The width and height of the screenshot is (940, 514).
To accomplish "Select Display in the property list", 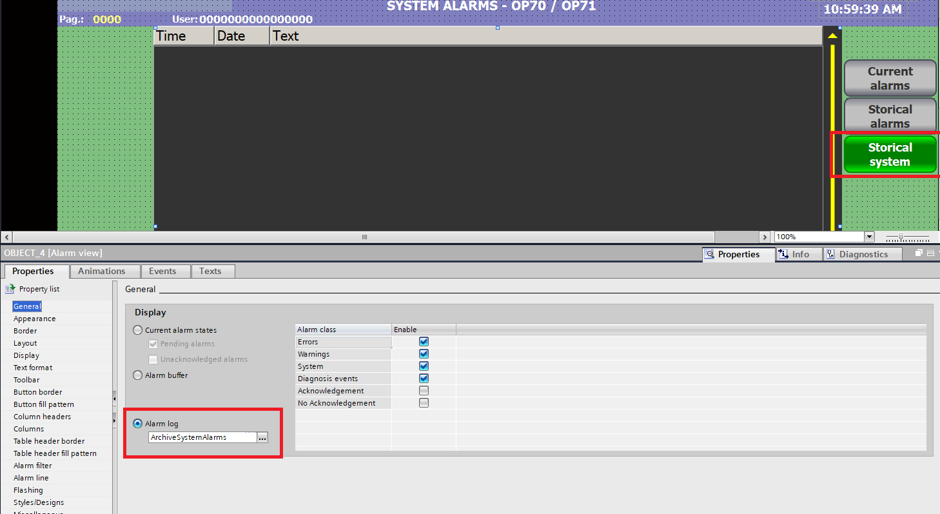I will coord(26,355).
